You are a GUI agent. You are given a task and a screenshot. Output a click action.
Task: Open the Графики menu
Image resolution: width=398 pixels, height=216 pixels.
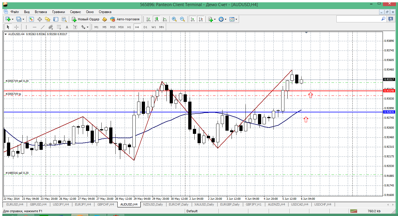coord(58,12)
